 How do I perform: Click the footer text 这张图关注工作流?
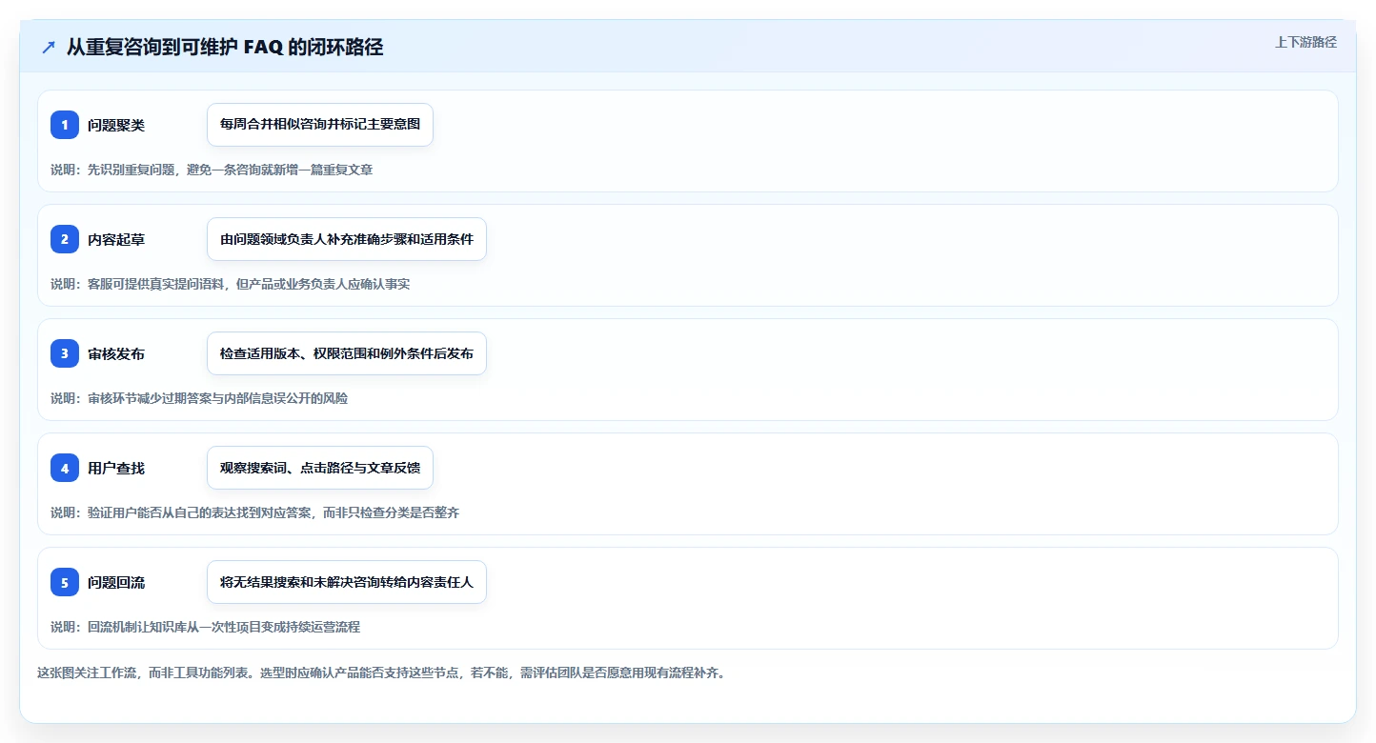point(88,673)
